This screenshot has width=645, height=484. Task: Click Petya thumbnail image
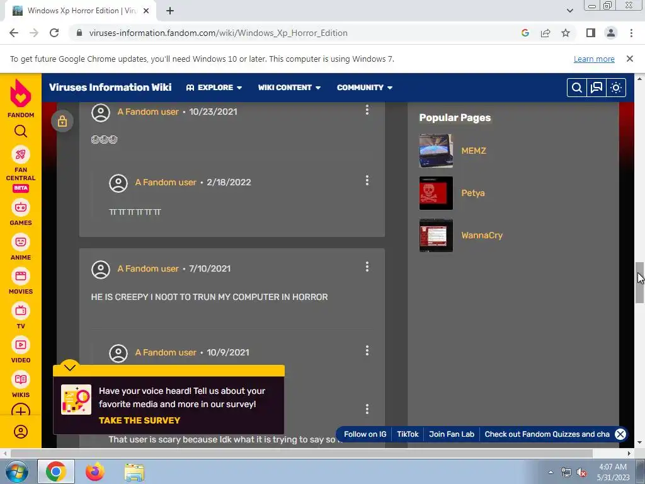(x=436, y=193)
